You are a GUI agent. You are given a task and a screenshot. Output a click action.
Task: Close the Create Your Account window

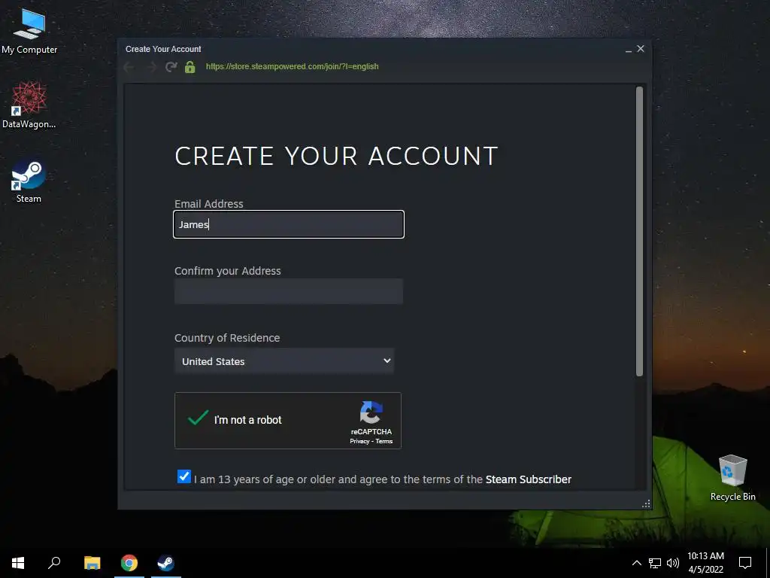(x=641, y=49)
